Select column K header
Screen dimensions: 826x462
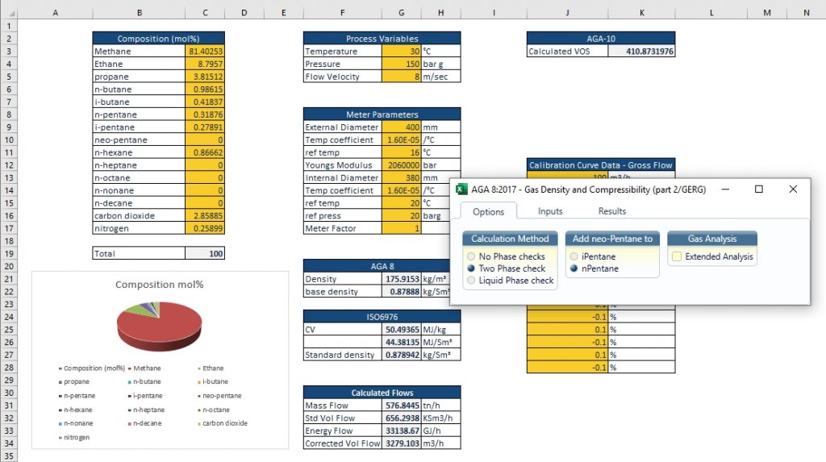(x=641, y=13)
